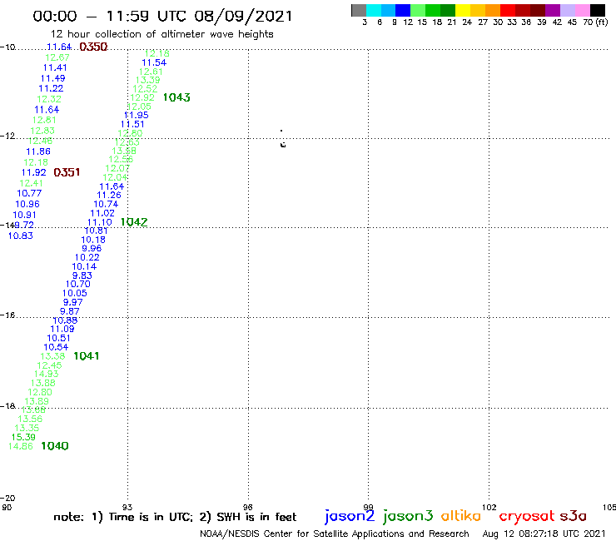Click the wave height value 12.32

tap(49, 99)
